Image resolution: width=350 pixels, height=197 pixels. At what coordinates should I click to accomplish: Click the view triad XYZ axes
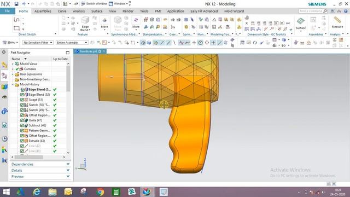click(x=81, y=165)
